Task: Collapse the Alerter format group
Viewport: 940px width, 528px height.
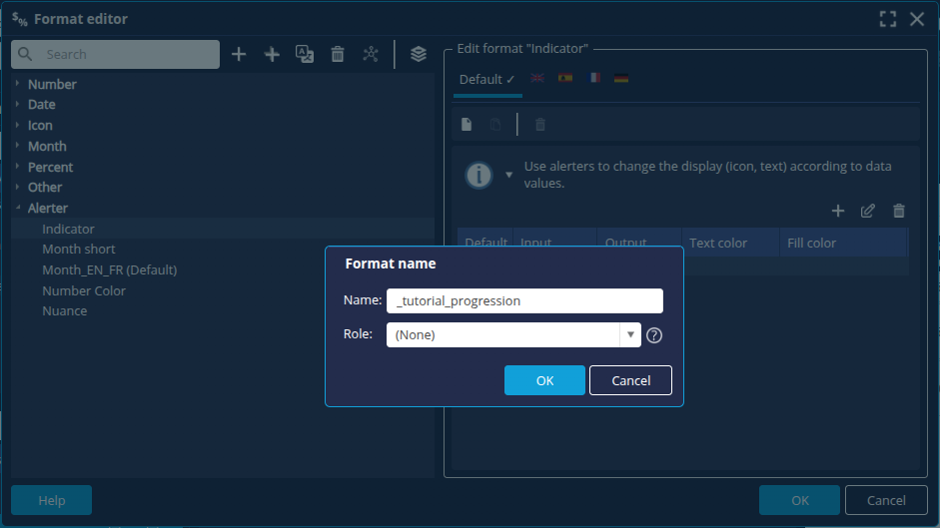Action: click(18, 208)
